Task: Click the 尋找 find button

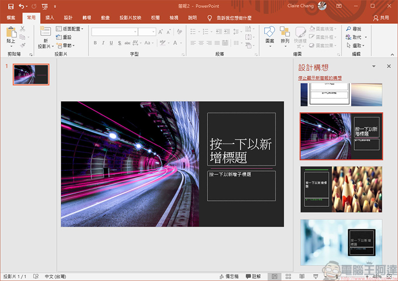Action: pyautogui.click(x=354, y=29)
